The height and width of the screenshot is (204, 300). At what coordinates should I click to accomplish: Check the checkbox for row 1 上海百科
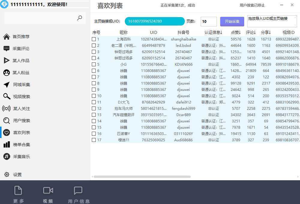[94, 39]
